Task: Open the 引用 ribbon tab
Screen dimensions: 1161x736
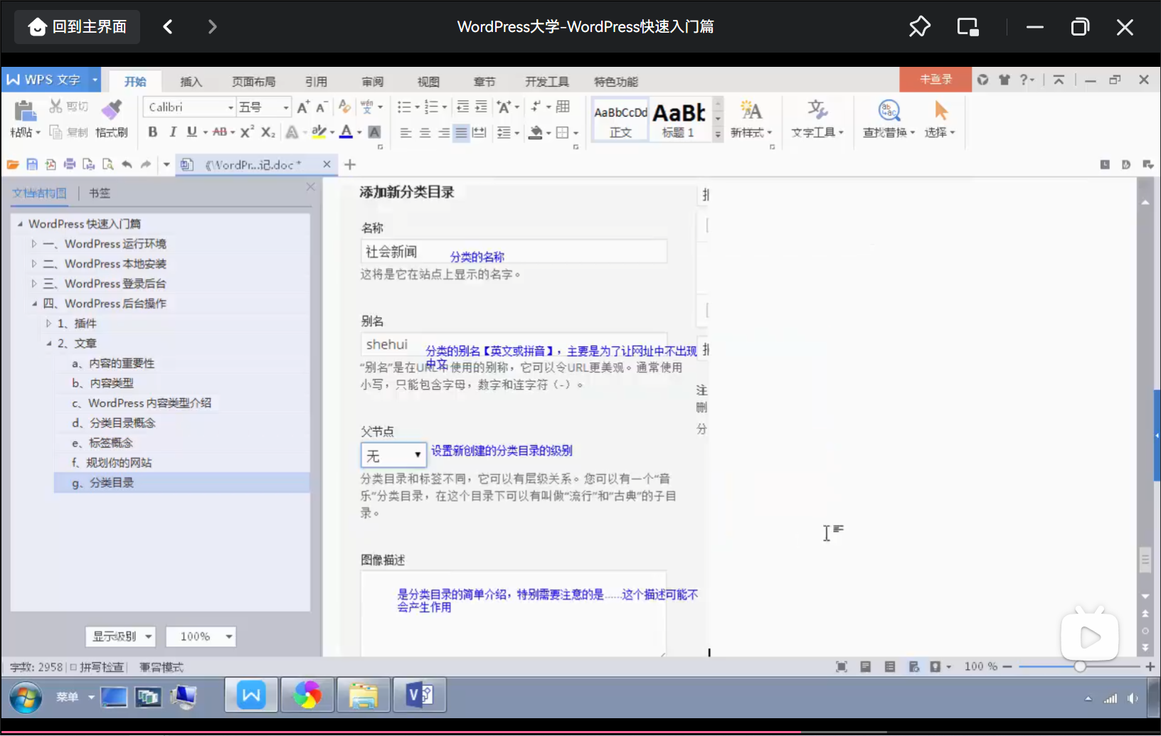Action: pos(316,82)
